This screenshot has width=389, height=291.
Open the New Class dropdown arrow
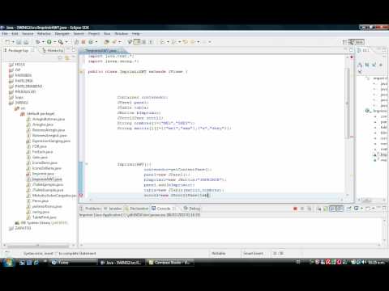coord(96,42)
